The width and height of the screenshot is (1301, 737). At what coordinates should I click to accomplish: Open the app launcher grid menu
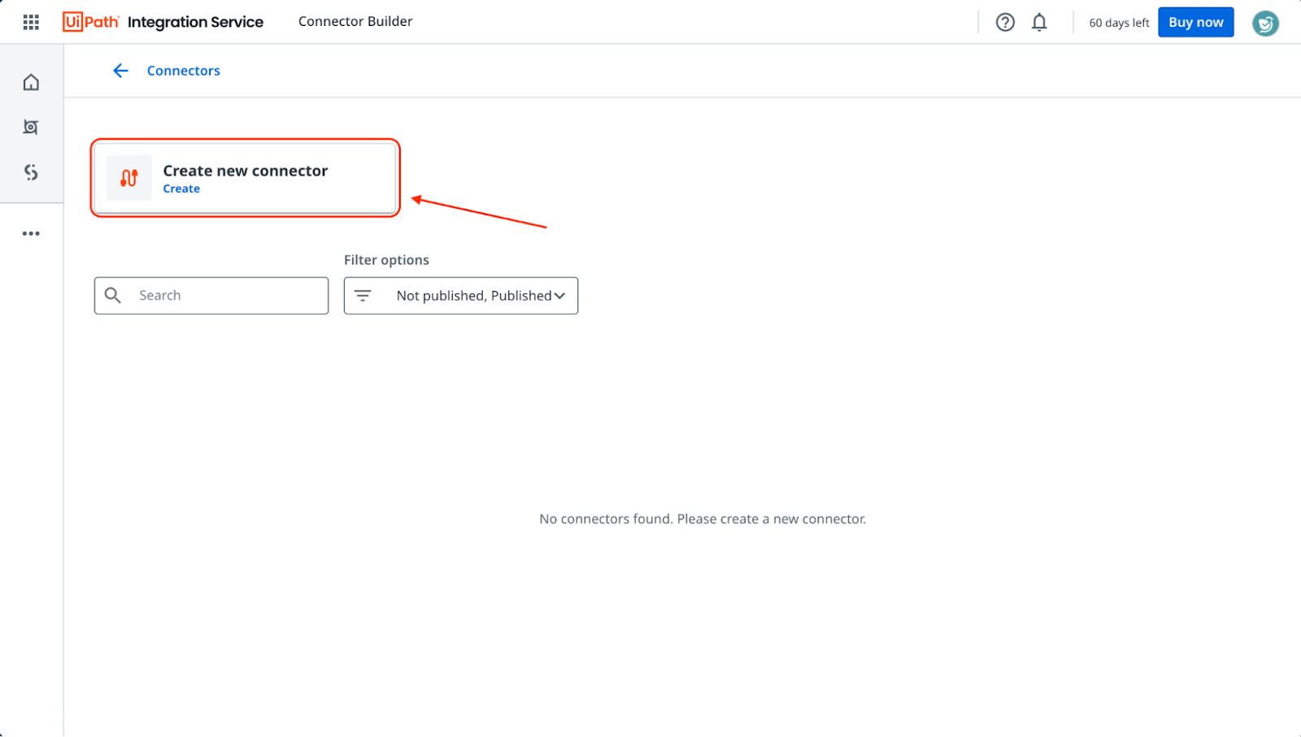pyautogui.click(x=31, y=22)
